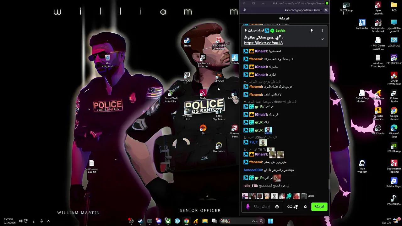Open the Little Nightmares shortcut
The height and width of the screenshot is (226, 402).
(x=219, y=114)
